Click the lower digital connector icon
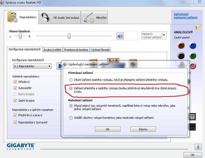The height and width of the screenshot is (158, 205). click(192, 127)
